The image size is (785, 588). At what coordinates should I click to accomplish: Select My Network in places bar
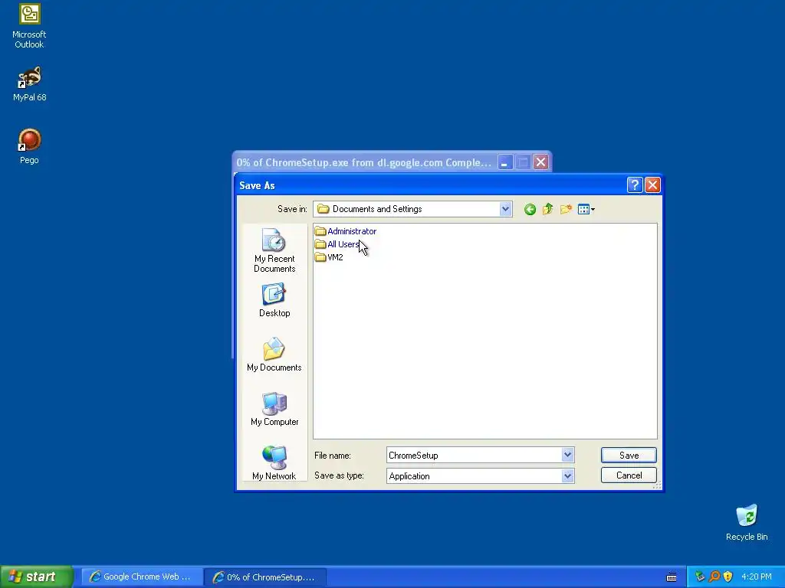[274, 463]
